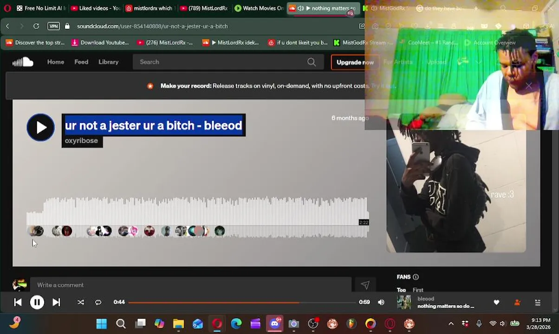Open the Home page in SoundCloud nav
This screenshot has height=334, width=559.
click(56, 62)
